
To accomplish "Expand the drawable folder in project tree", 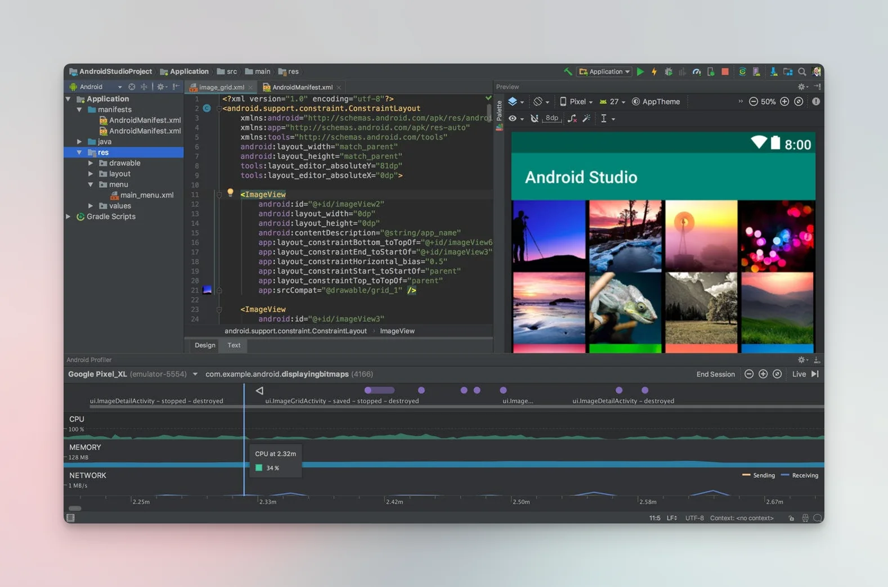I will [91, 163].
